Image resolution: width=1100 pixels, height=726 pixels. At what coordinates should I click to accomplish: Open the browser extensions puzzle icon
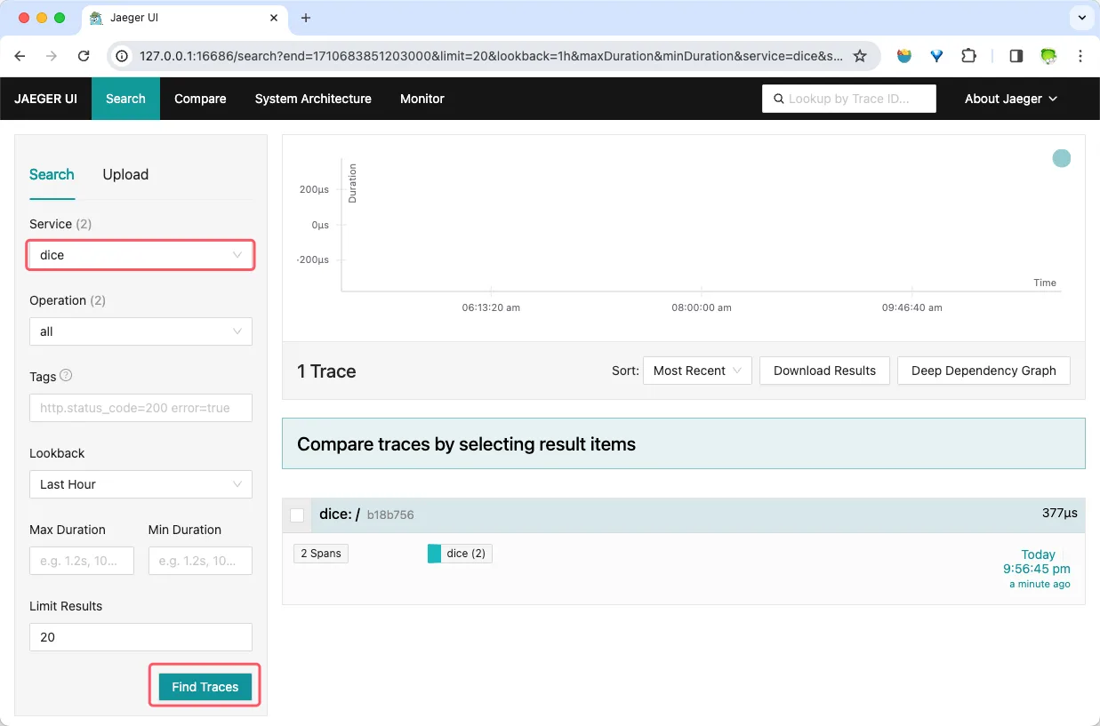point(968,56)
